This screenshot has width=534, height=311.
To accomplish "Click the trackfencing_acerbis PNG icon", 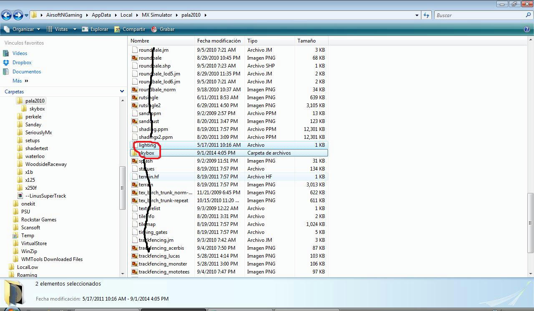I will 135,248.
